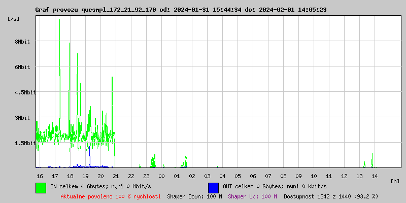The height and width of the screenshot is (203, 406).
Task: Click hour marker 16 on the time axis
Action: [40, 176]
